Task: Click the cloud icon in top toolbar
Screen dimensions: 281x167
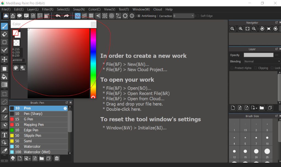Action: tap(6, 16)
